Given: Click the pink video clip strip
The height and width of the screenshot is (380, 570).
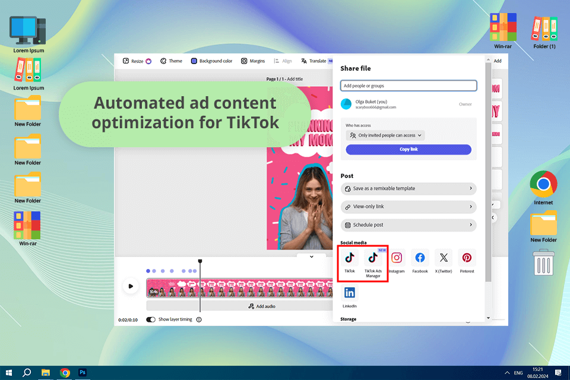Looking at the screenshot, I should [239, 288].
